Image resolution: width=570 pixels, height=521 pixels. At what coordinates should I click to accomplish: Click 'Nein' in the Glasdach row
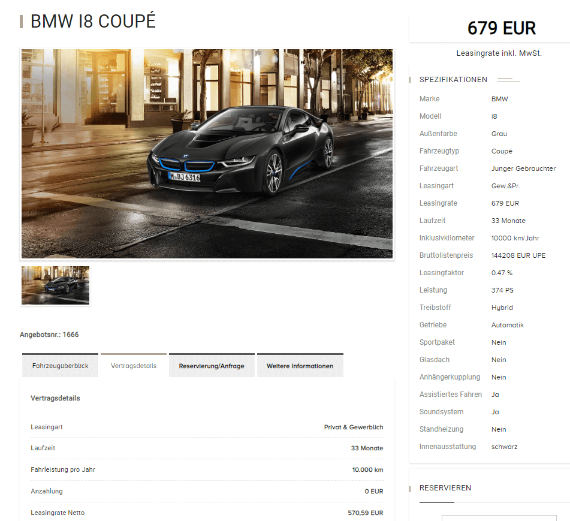coord(499,360)
